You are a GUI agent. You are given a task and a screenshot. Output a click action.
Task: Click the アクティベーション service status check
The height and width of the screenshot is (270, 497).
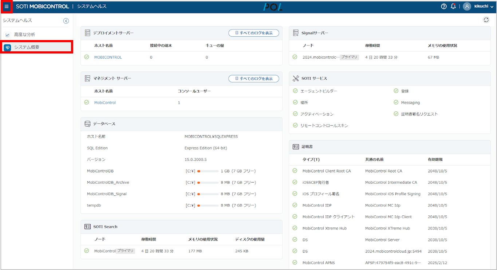(295, 114)
